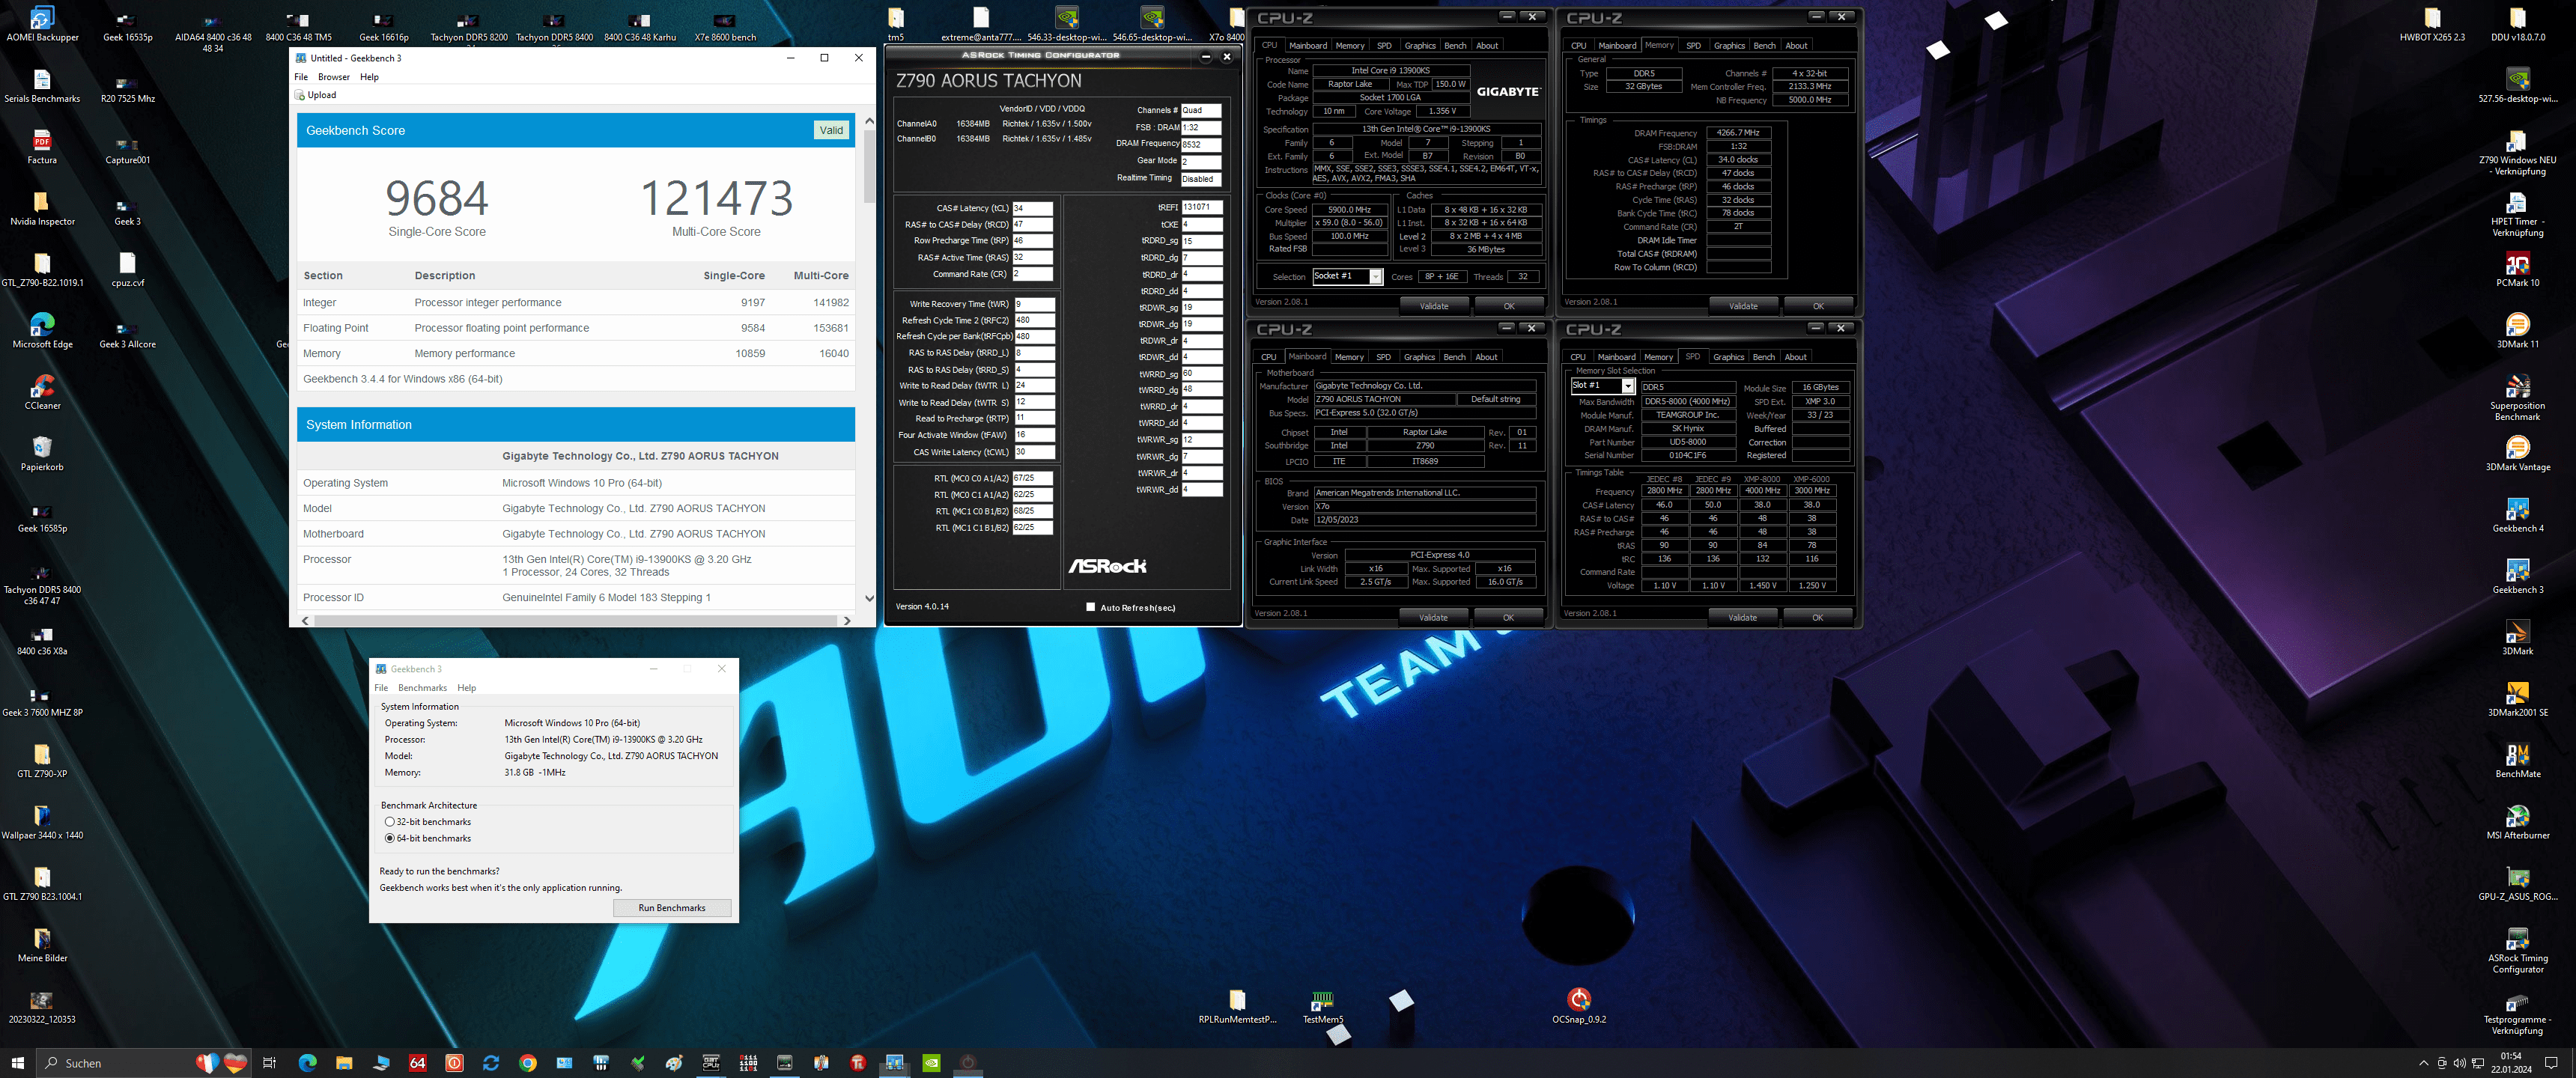The width and height of the screenshot is (2576, 1078).
Task: Click Validate in the CPU-Z window showing the CPU tab
Action: (x=1434, y=306)
